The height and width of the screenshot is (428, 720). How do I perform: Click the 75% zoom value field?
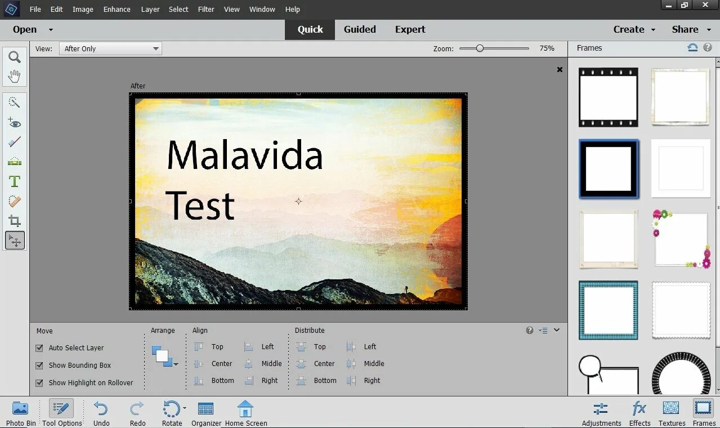547,48
